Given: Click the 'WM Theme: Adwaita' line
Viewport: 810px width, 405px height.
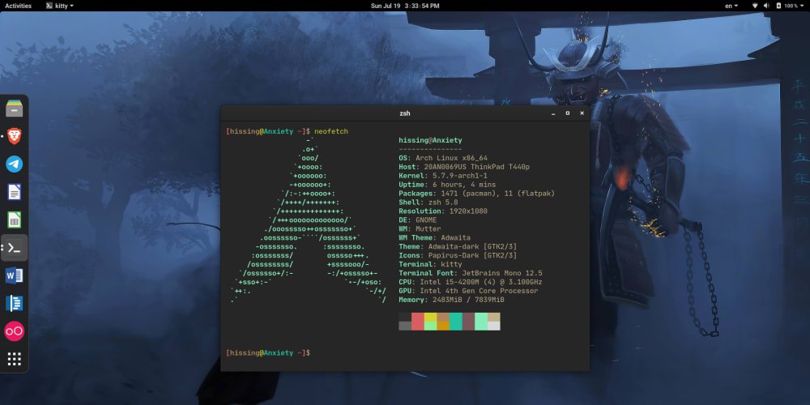Looking at the screenshot, I should pos(434,237).
